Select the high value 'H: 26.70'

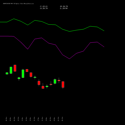tap(64, 6)
